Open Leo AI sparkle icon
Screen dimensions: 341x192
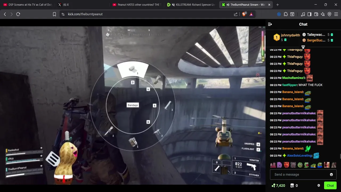(323, 14)
